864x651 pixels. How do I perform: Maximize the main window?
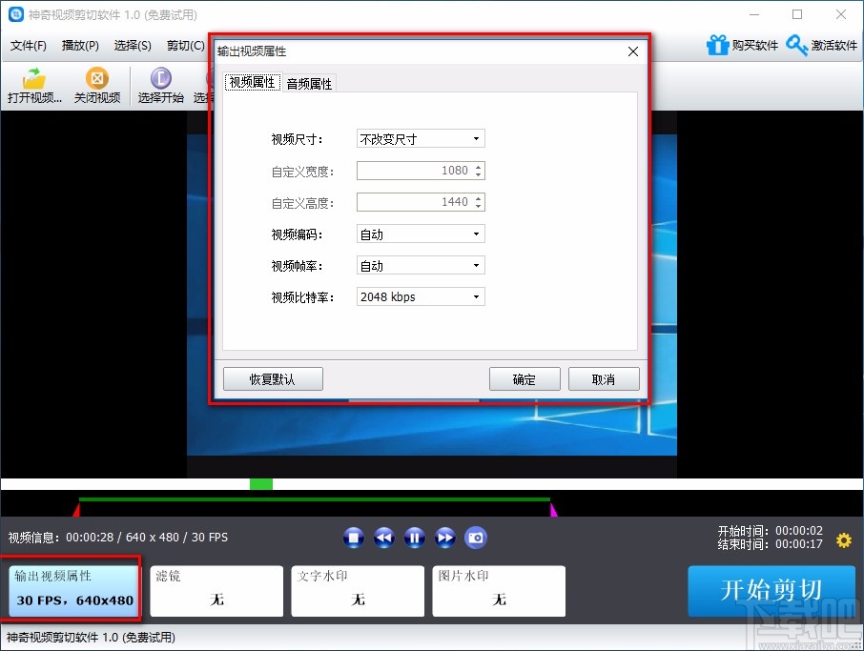(797, 14)
